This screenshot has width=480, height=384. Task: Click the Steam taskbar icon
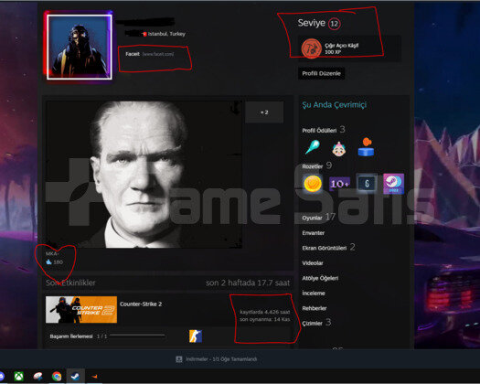75,376
